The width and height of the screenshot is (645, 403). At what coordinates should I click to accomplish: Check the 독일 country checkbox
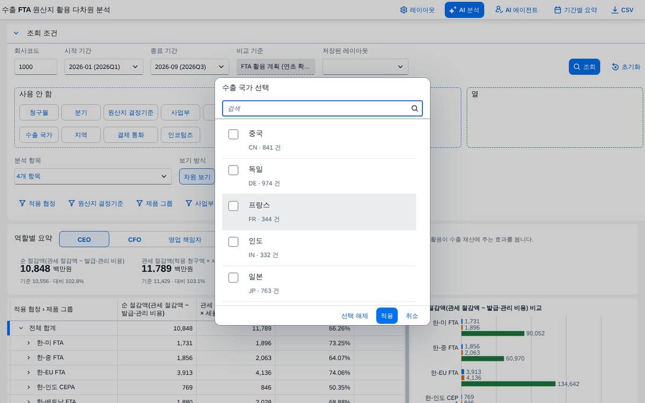pos(233,170)
